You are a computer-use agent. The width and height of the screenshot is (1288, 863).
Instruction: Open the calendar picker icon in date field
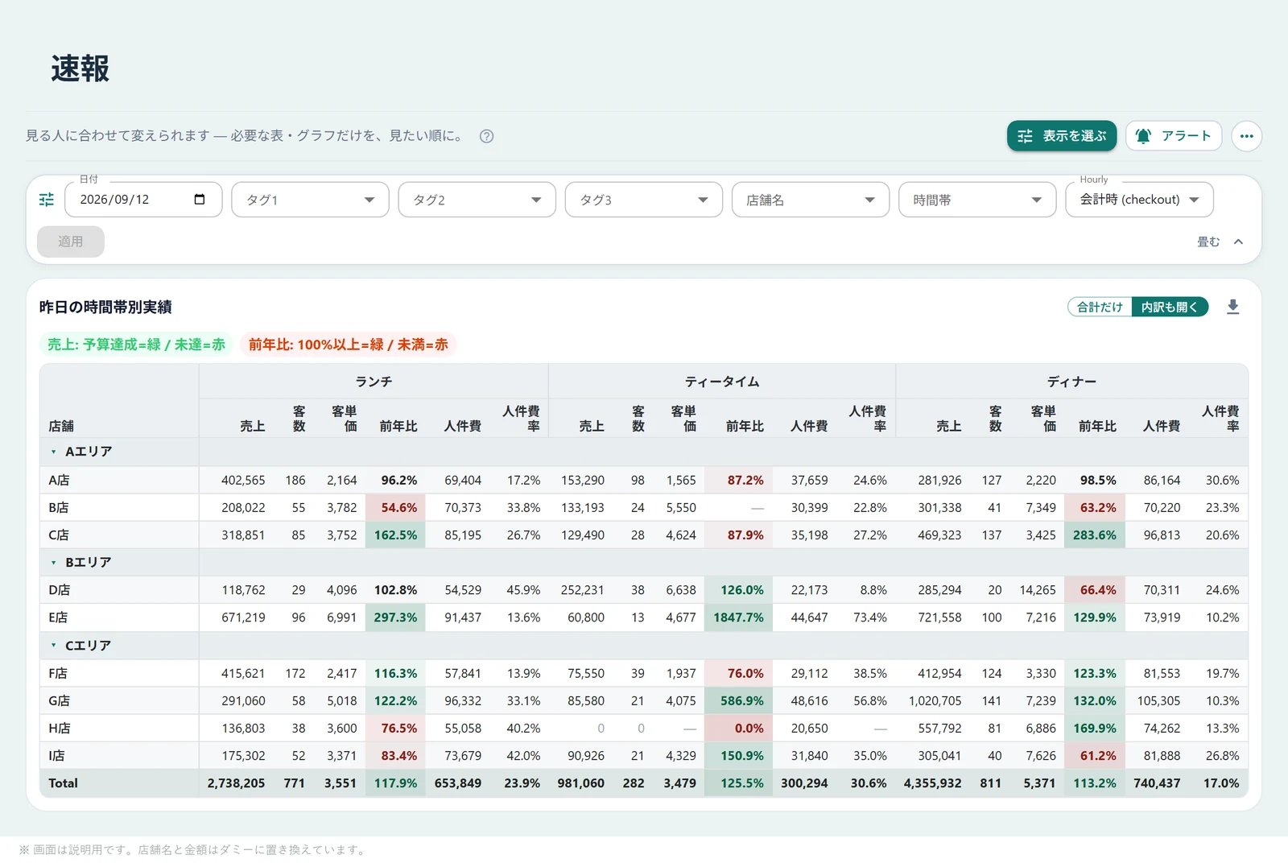200,199
